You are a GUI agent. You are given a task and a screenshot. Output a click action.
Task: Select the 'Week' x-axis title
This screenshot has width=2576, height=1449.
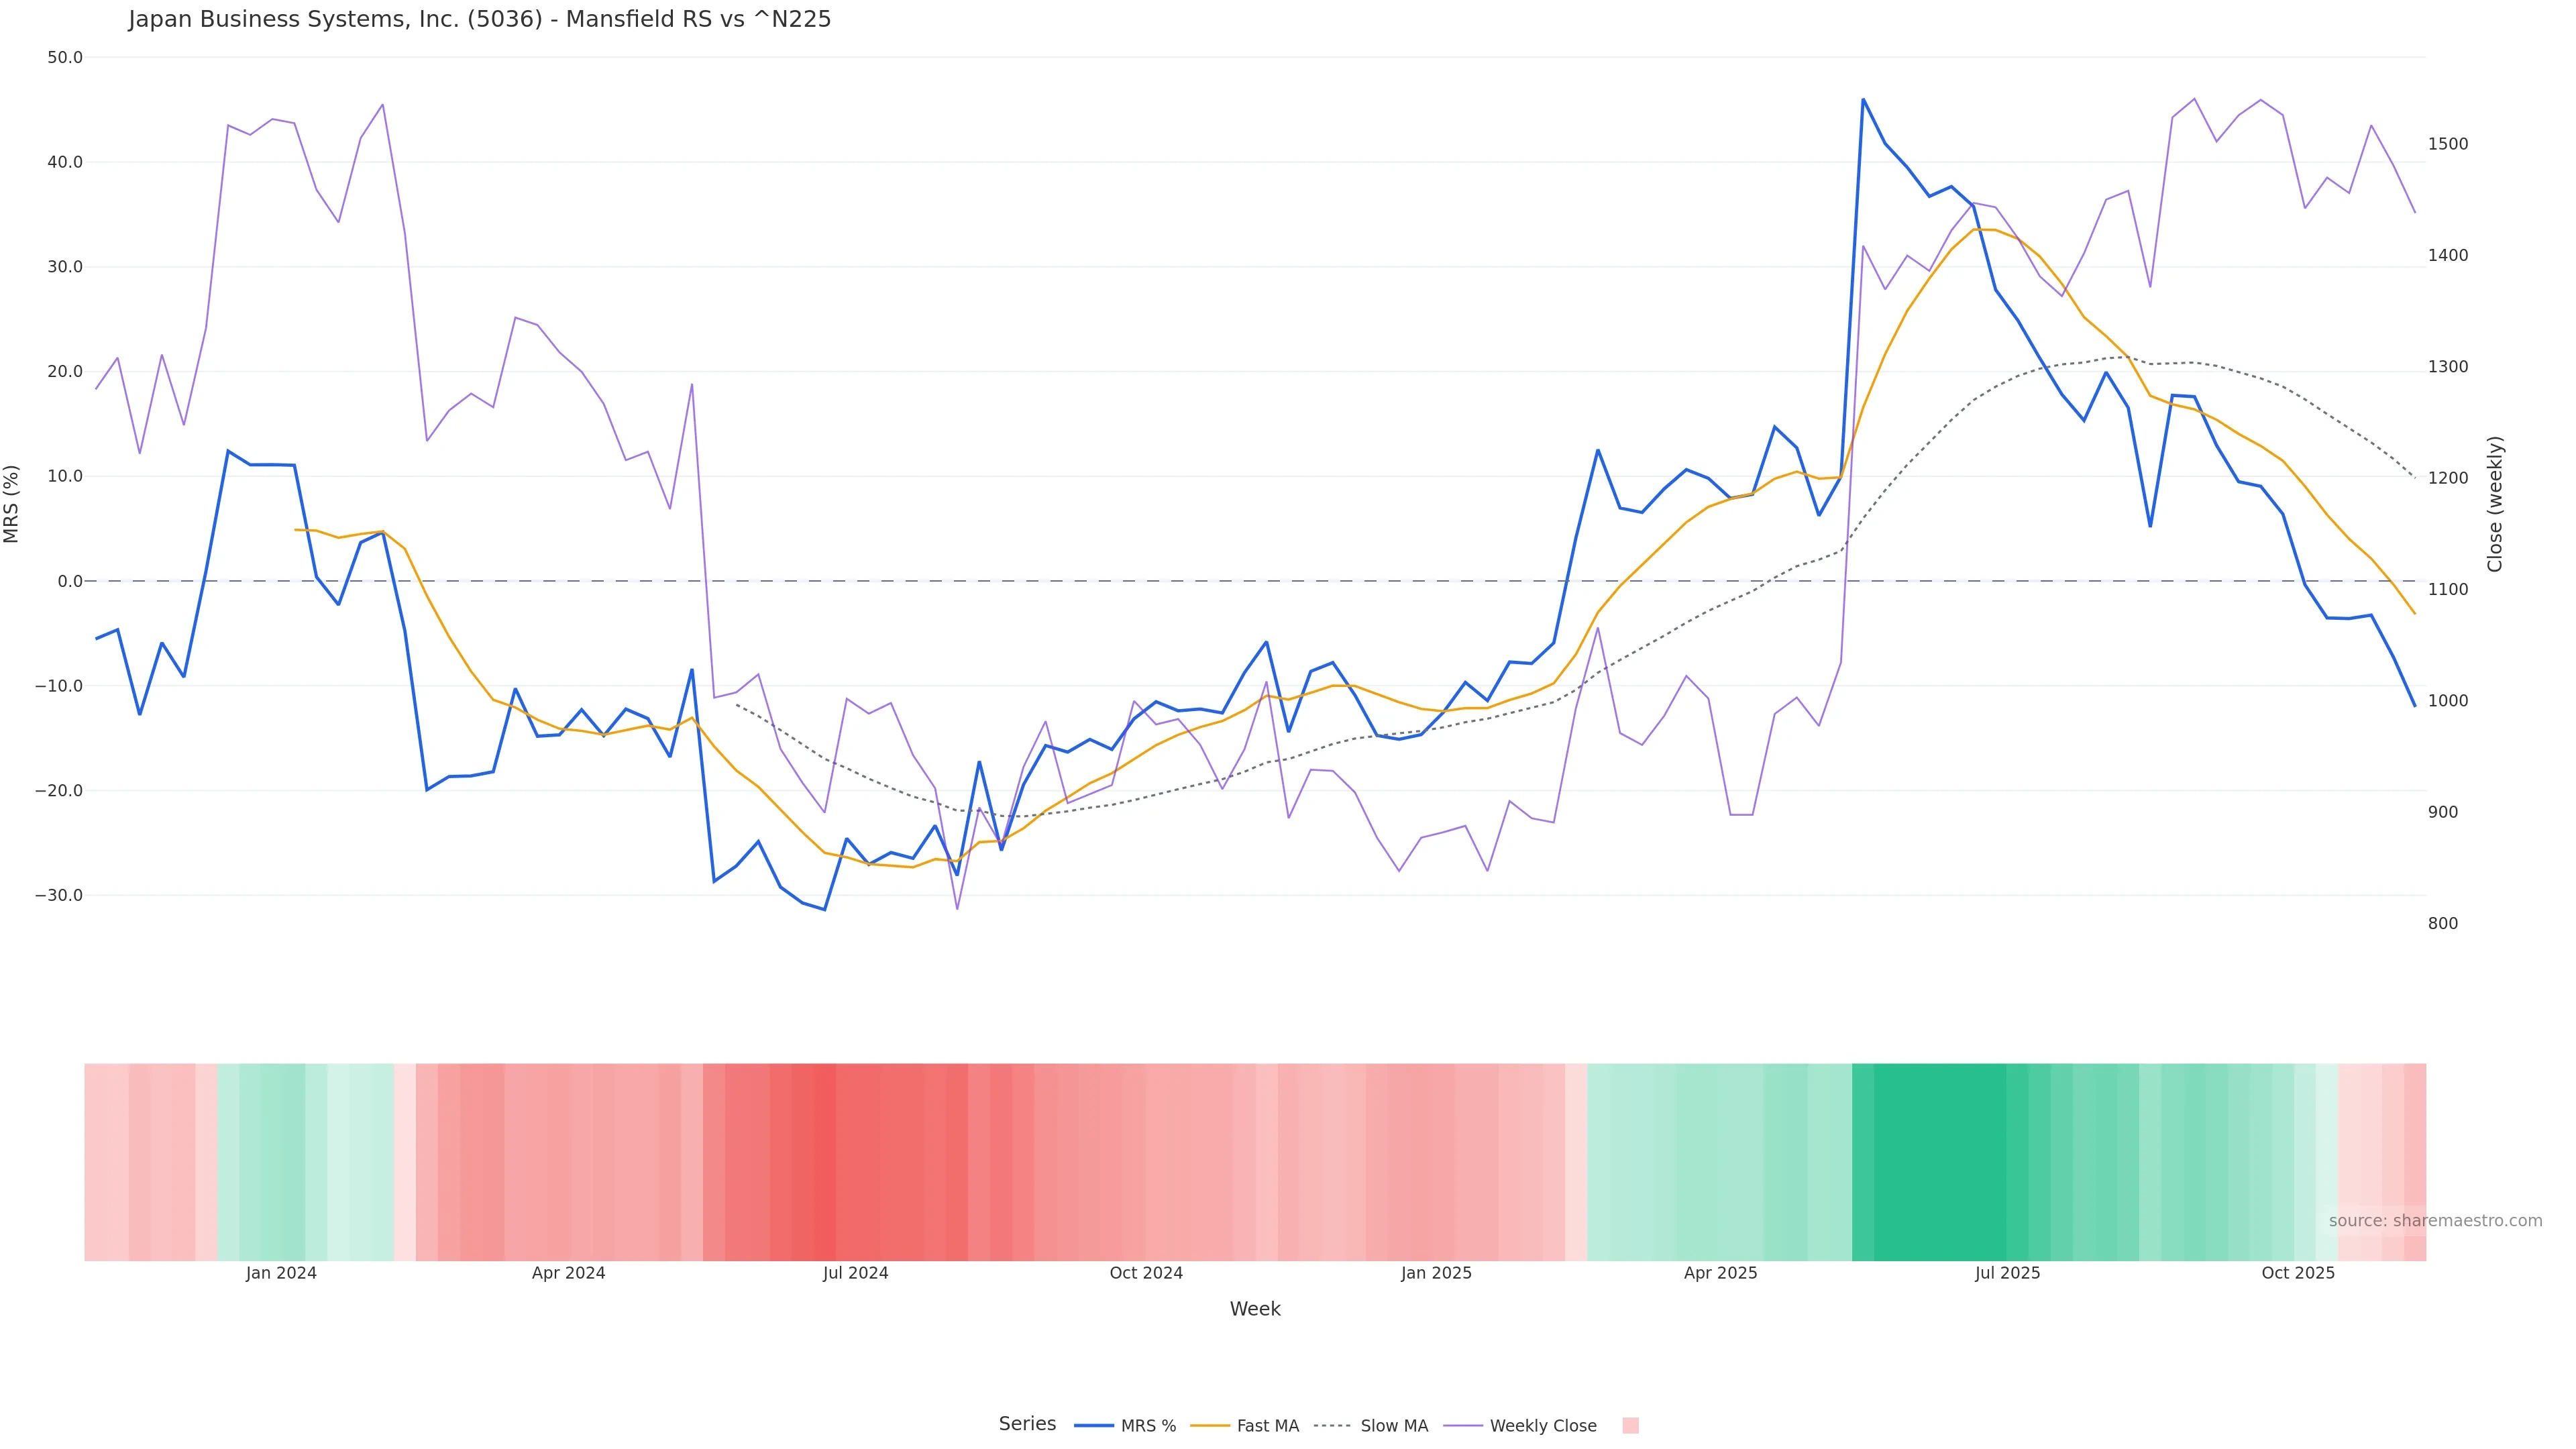pos(1254,1309)
